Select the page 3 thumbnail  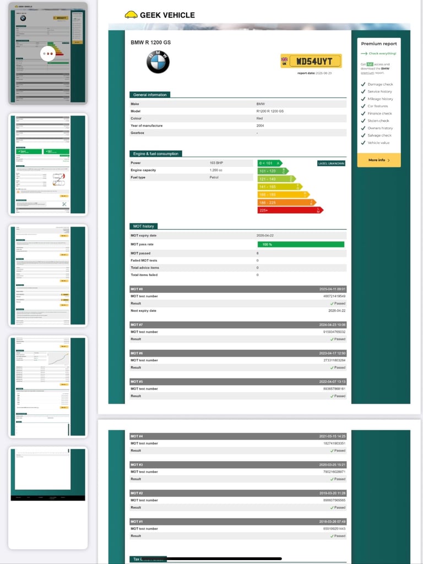(48, 275)
